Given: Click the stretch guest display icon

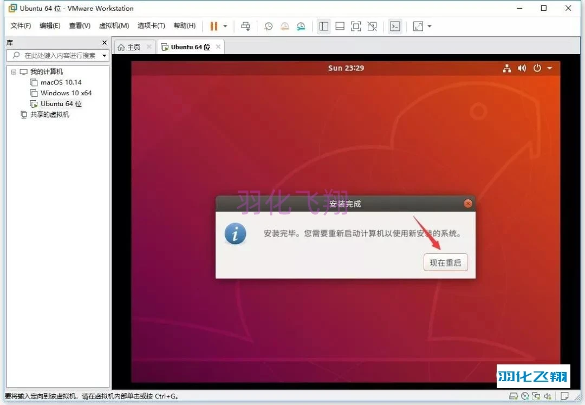Looking at the screenshot, I should (418, 26).
